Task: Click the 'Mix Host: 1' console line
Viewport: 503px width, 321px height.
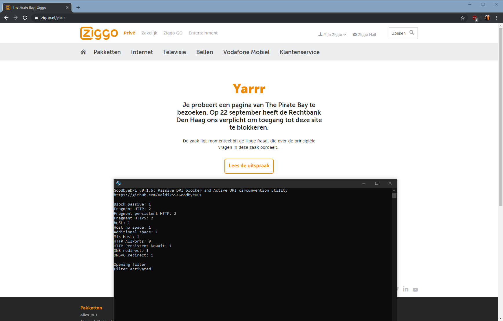Action: [127, 237]
